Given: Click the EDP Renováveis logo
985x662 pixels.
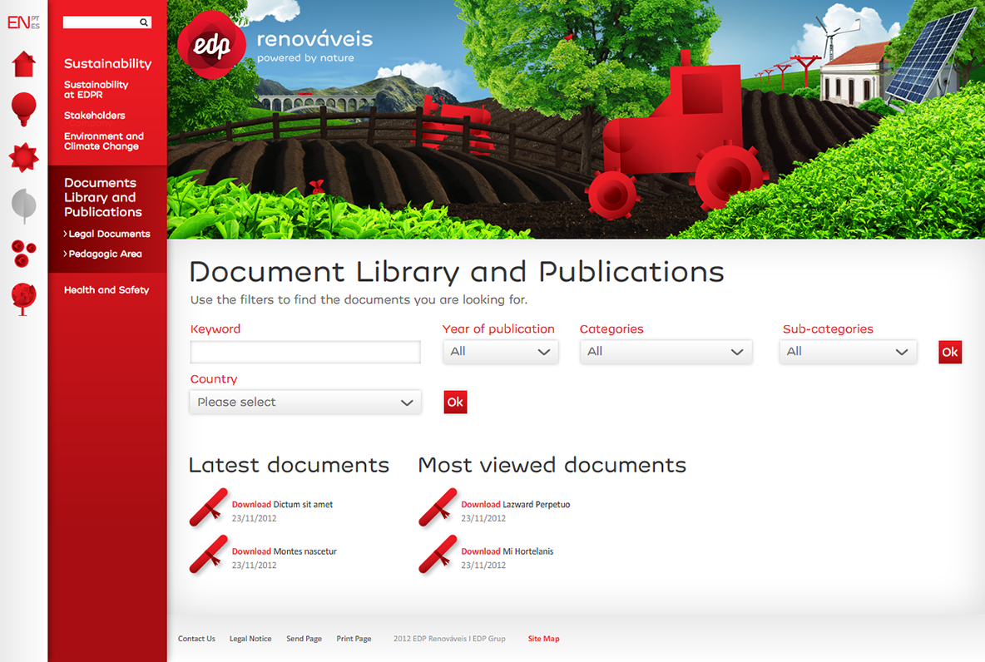Looking at the screenshot, I should pos(276,45).
